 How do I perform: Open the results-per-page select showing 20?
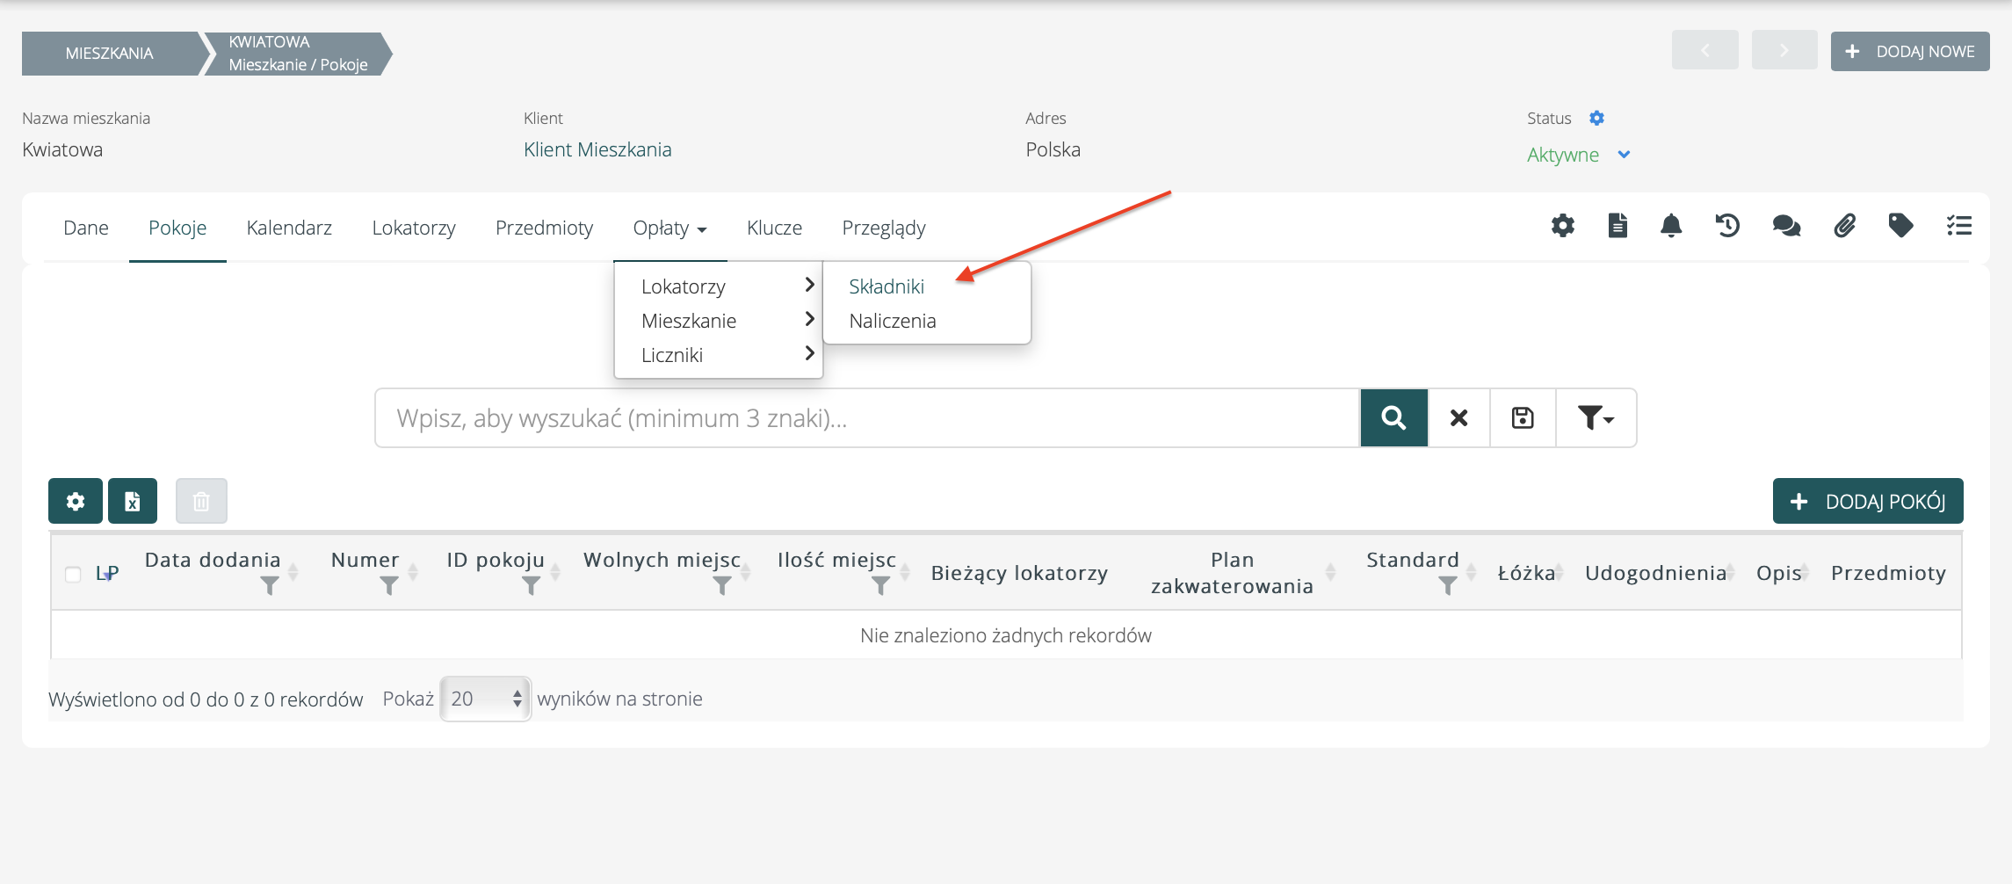pyautogui.click(x=485, y=699)
